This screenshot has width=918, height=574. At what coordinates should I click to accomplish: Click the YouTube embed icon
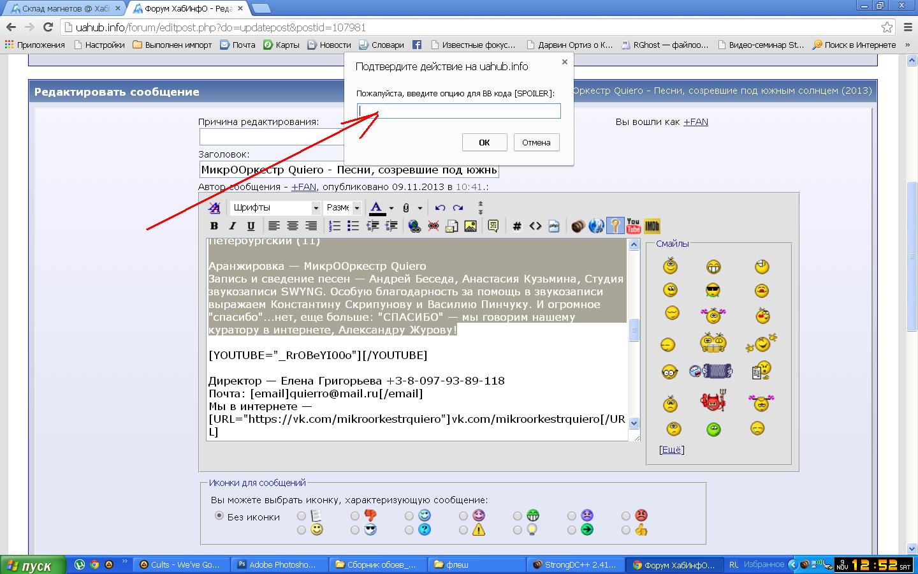633,226
